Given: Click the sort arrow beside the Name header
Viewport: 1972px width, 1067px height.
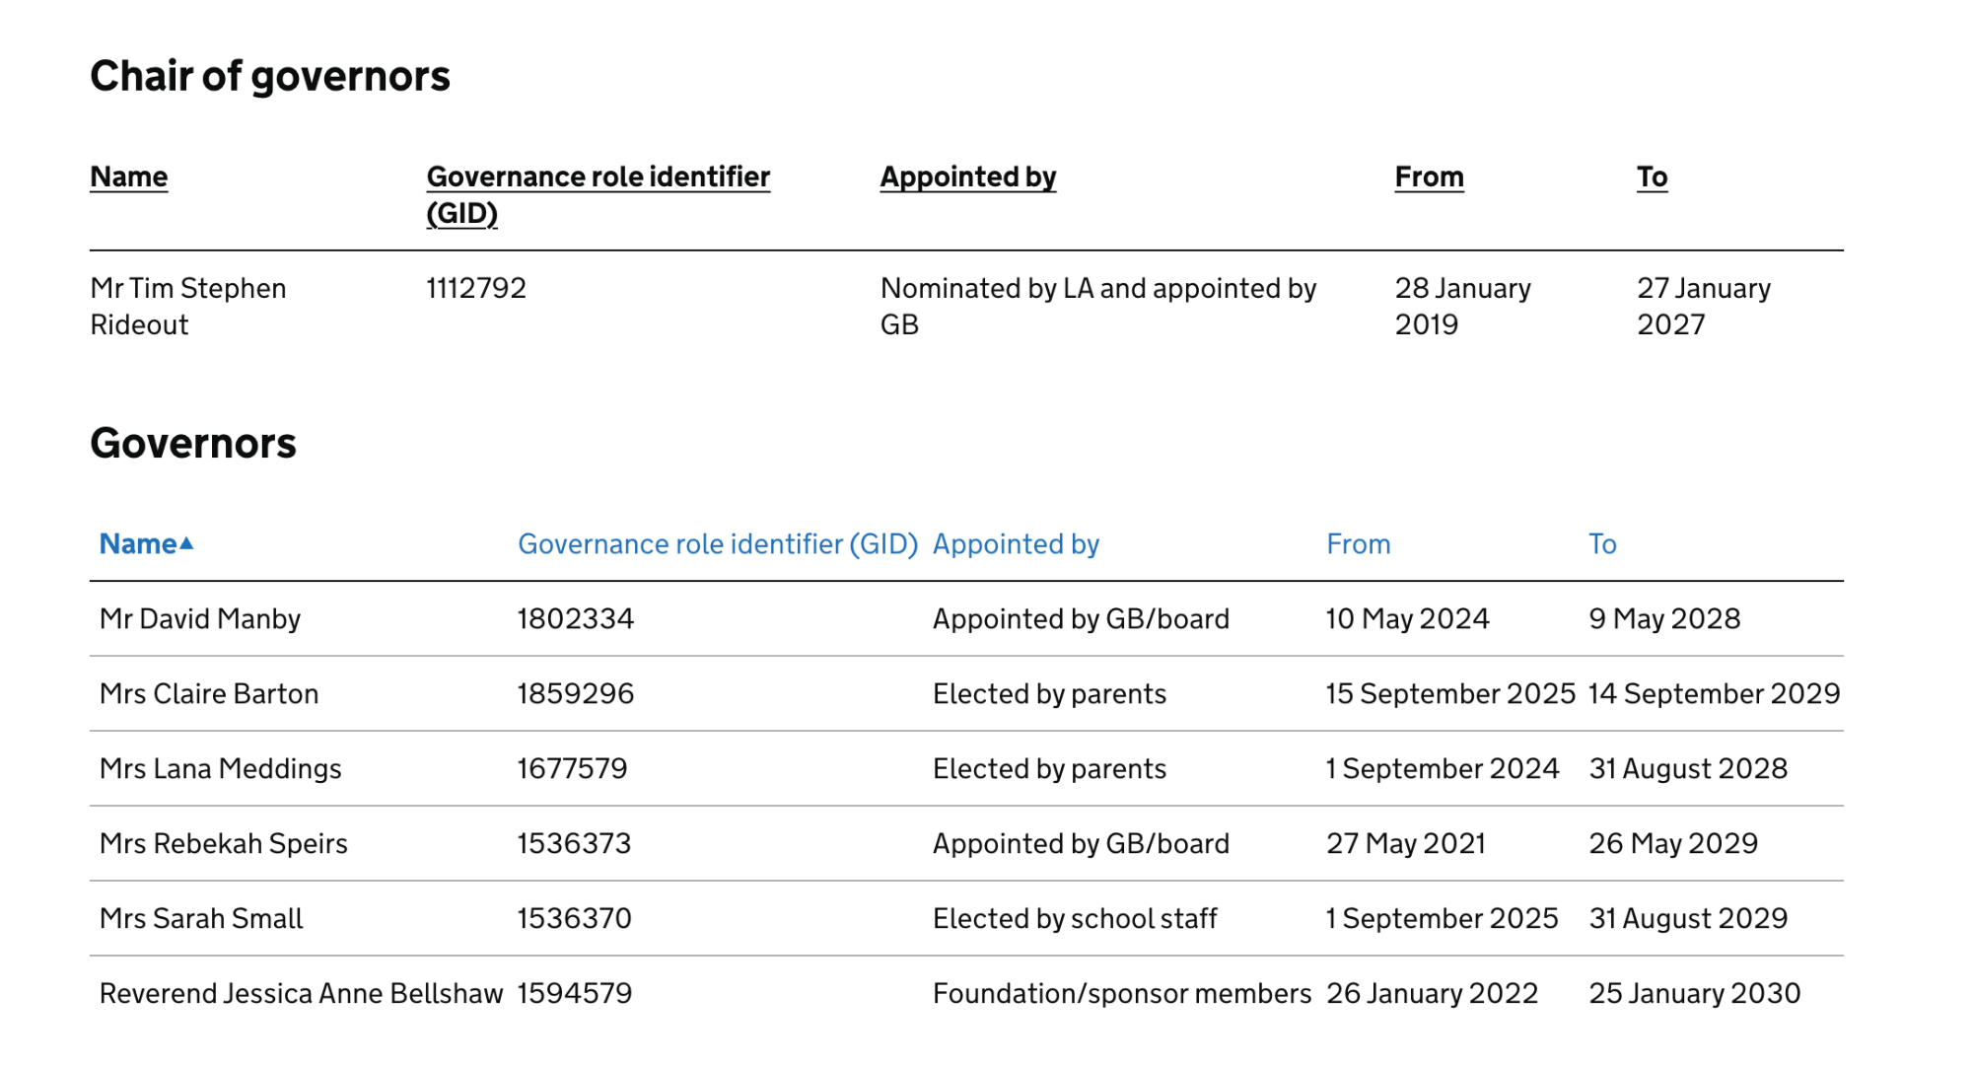Looking at the screenshot, I should pyautogui.click(x=186, y=543).
